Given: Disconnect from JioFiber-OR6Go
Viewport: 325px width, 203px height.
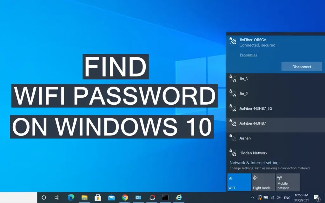Looking at the screenshot, I should 302,66.
